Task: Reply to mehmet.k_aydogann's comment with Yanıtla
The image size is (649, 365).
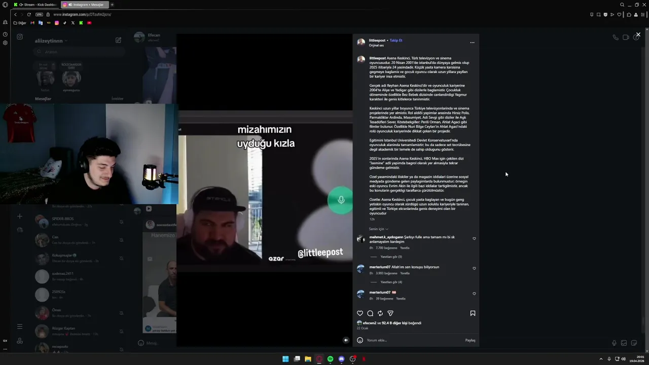Action: 405,248
